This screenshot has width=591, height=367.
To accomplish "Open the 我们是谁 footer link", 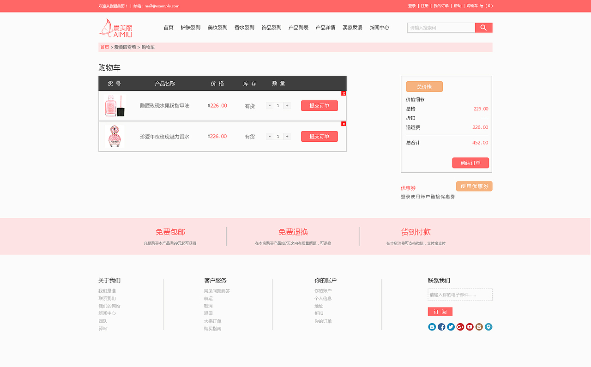I will 107,291.
